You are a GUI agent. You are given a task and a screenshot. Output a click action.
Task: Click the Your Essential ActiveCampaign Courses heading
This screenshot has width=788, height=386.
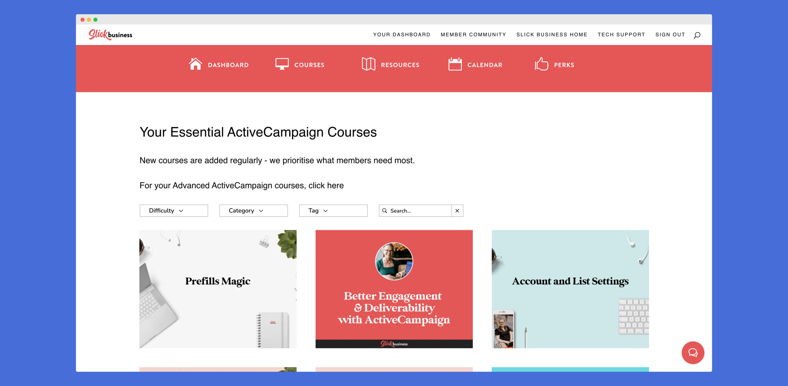258,132
